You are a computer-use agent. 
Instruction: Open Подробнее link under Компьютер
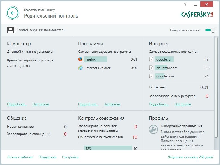click(17, 104)
